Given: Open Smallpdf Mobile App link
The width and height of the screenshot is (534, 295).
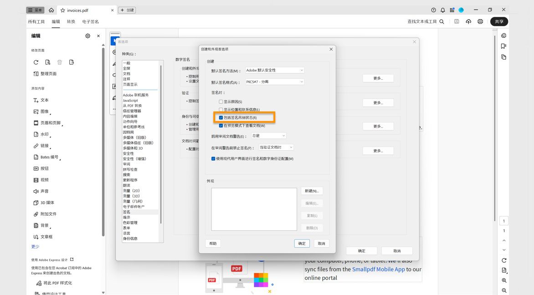Looking at the screenshot, I should [x=378, y=269].
